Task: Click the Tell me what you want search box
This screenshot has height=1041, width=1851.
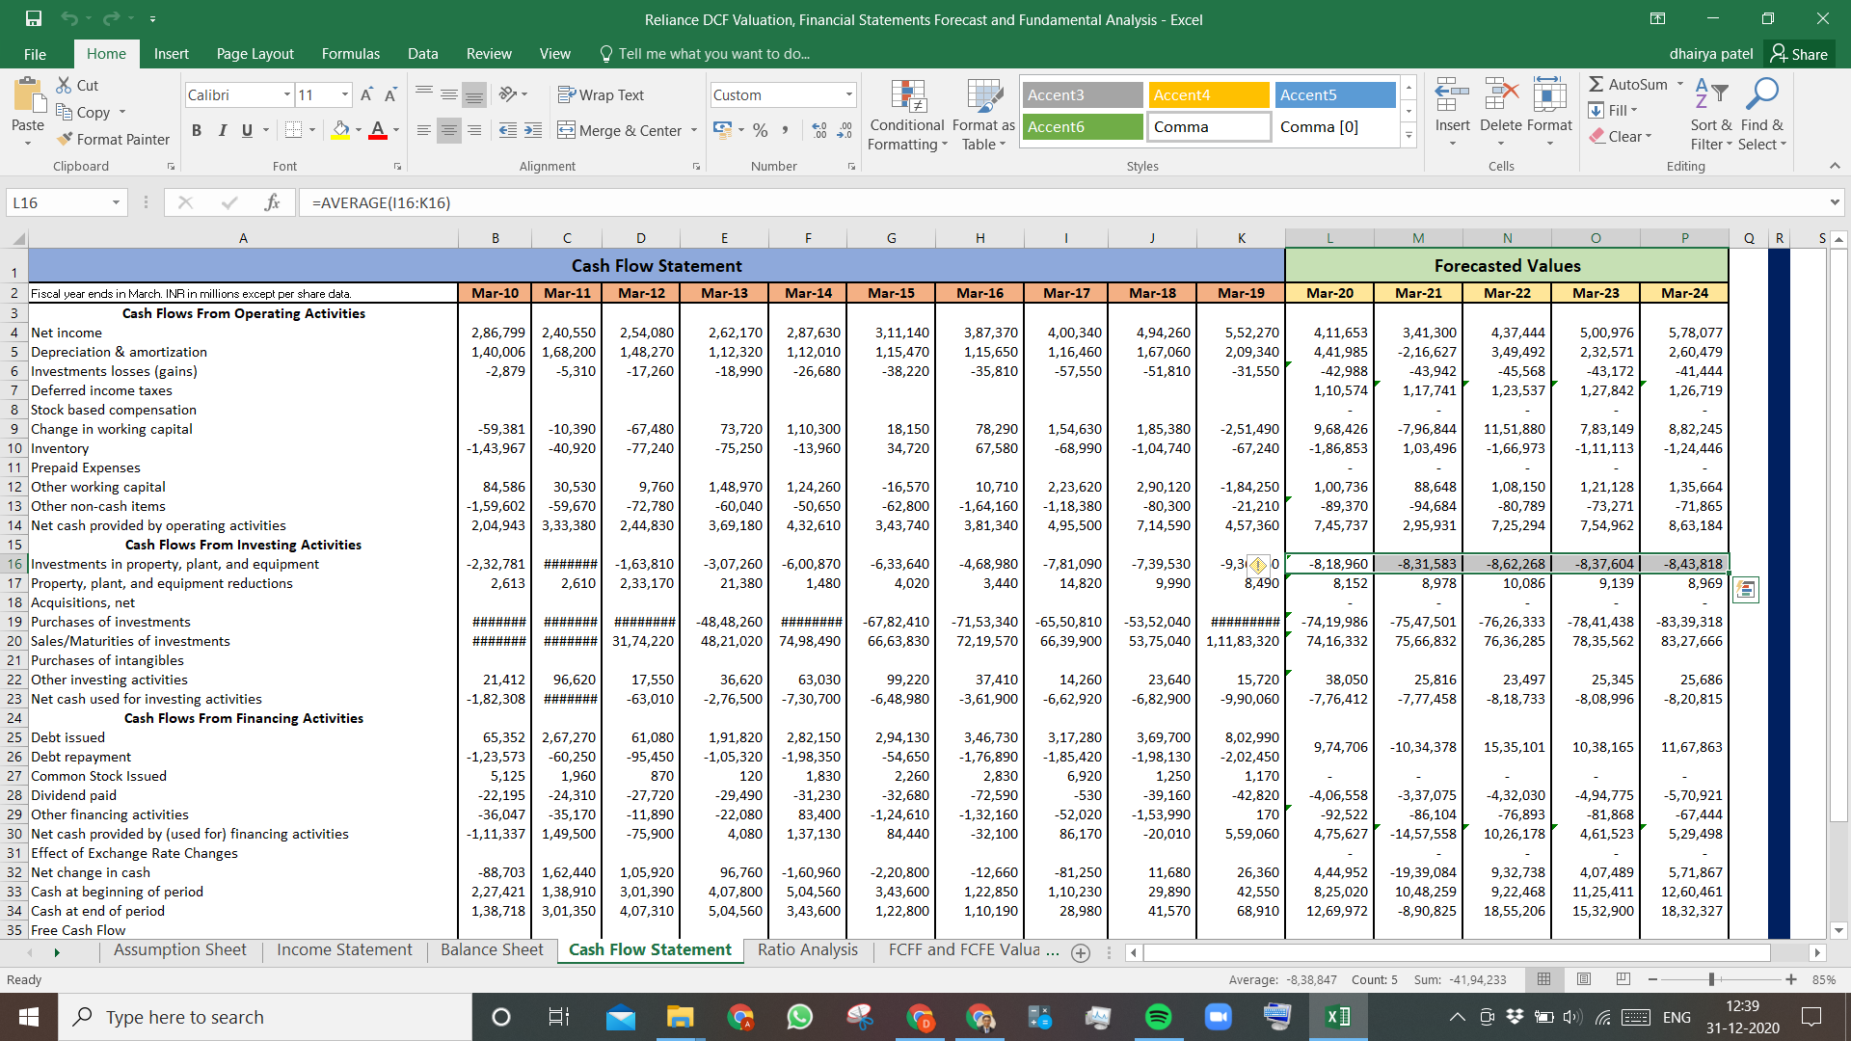Action: click(x=705, y=54)
